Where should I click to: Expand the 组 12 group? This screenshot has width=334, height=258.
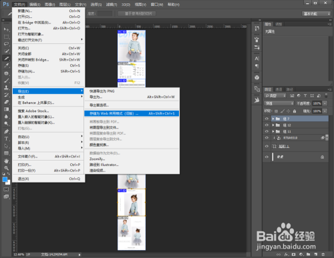tap(273, 125)
